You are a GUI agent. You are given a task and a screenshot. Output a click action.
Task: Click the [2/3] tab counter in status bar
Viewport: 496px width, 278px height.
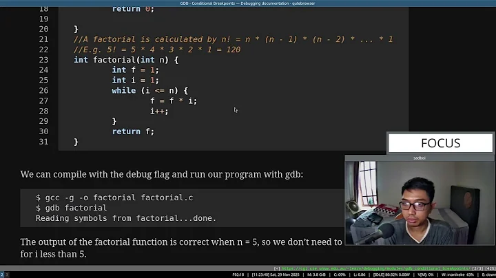point(477,268)
